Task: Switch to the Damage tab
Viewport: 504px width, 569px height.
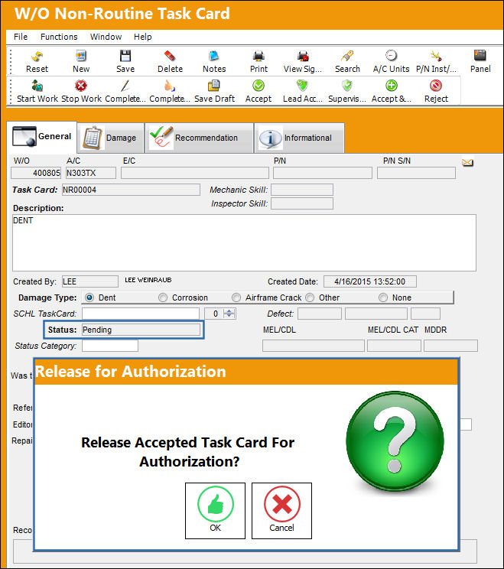Action: point(111,138)
